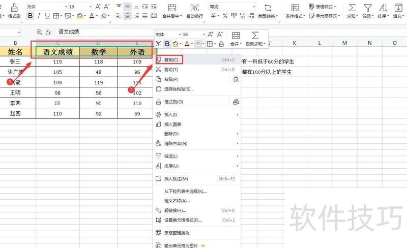Toggle Bold in the ribbon toolbar
This screenshot has width=407, height=248.
(31, 16)
